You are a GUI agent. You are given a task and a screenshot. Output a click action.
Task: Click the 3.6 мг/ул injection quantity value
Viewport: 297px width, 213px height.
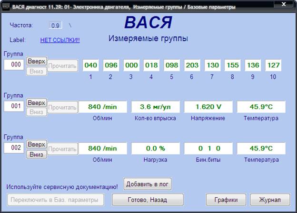156,107
